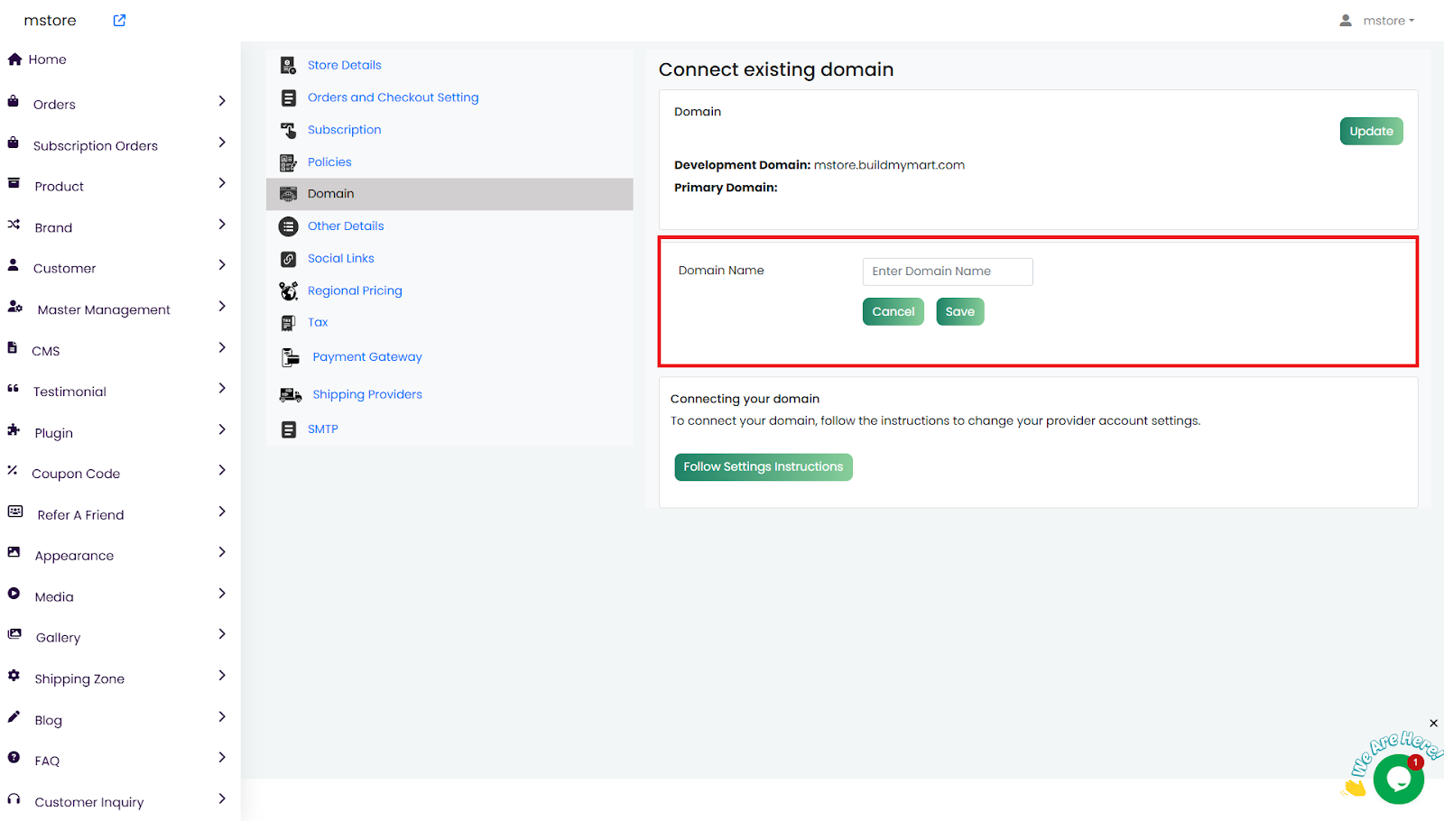Viewport: 1444px width, 821px height.
Task: Open the live chat bubble icon
Action: [1398, 778]
